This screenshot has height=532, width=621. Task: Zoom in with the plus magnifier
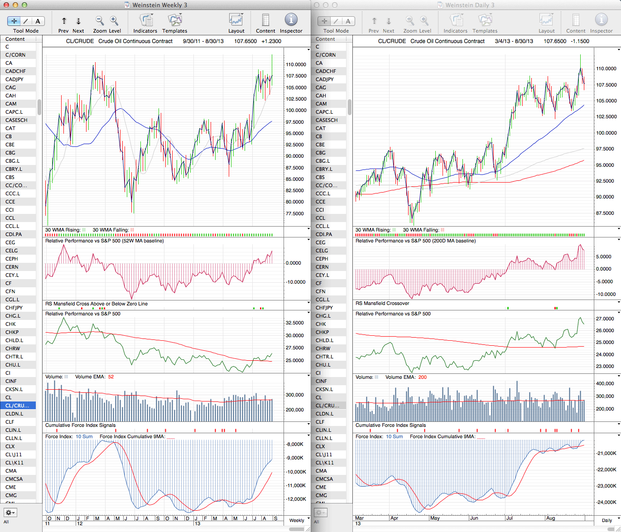coord(114,21)
